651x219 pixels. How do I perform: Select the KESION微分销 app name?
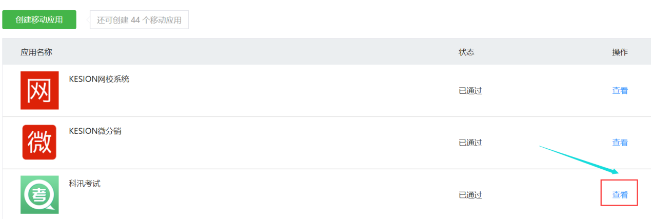[95, 131]
